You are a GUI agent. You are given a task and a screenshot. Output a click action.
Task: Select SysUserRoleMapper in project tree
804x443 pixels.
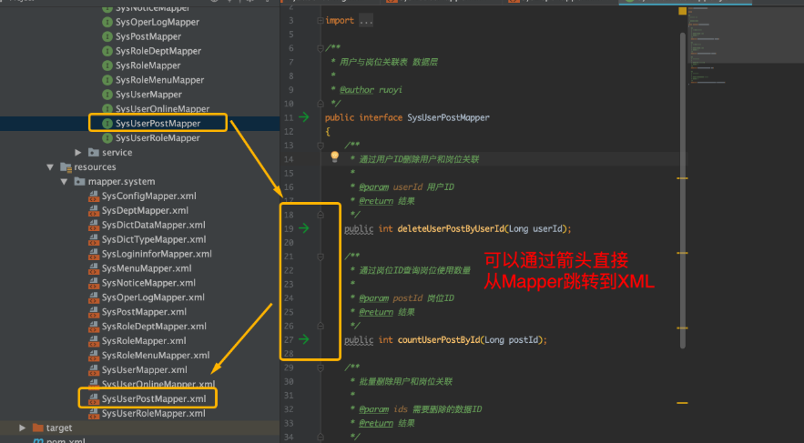(x=158, y=137)
